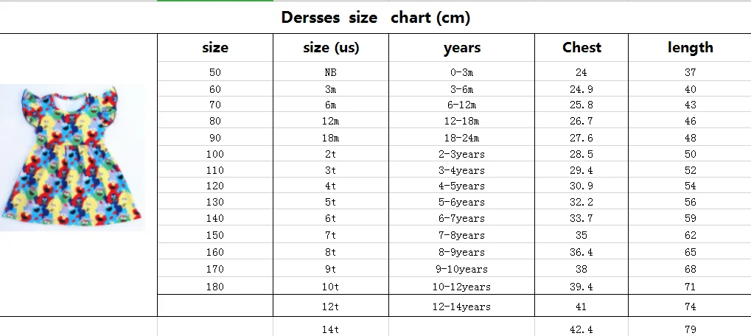Select the "years" column header cell
The height and width of the screenshot is (336, 751).
(x=462, y=48)
